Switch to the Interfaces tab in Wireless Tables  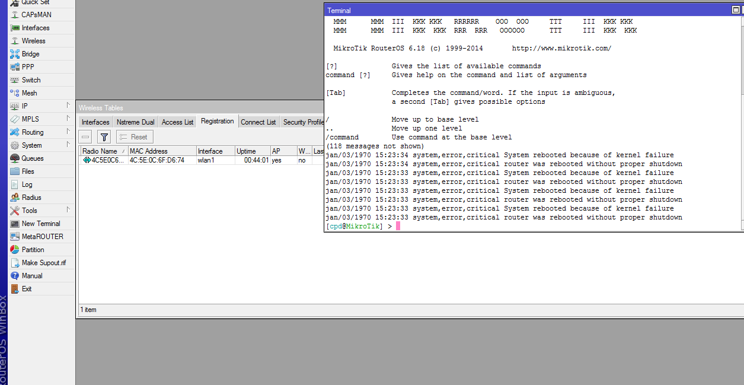point(95,122)
